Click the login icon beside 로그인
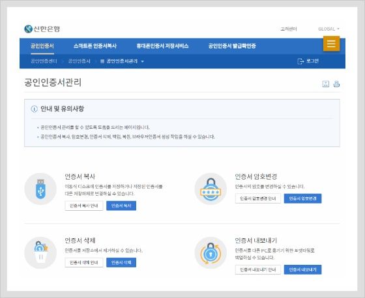 coord(300,61)
